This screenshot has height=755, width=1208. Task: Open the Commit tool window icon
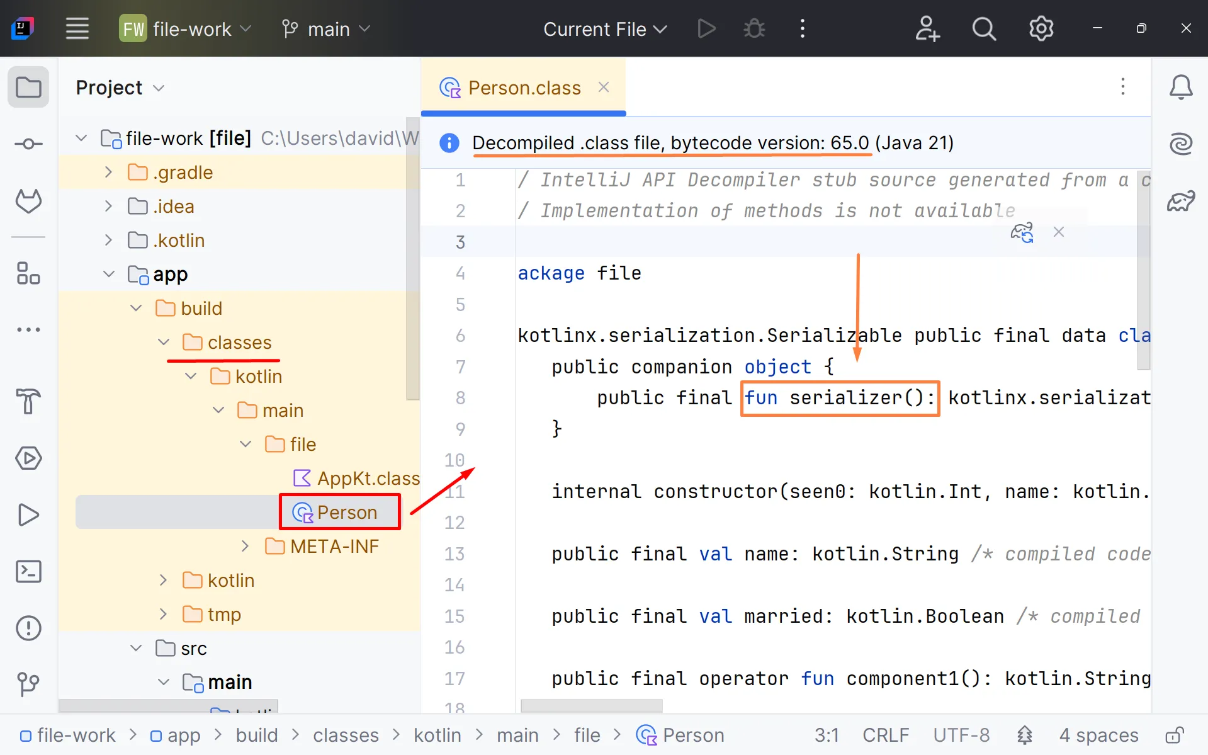(x=28, y=144)
